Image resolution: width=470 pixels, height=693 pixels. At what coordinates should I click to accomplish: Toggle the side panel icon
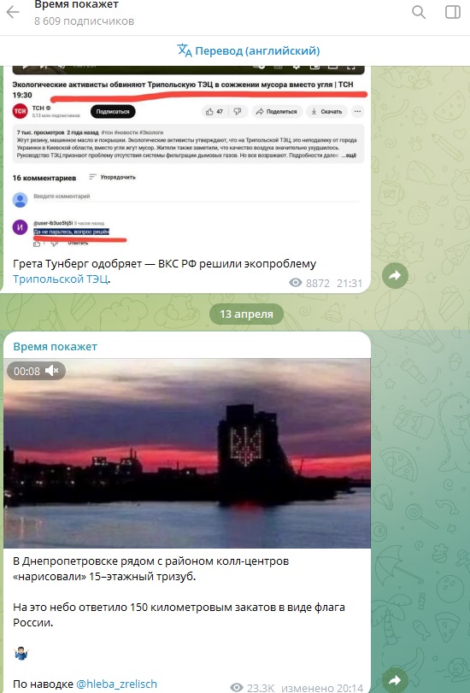453,12
